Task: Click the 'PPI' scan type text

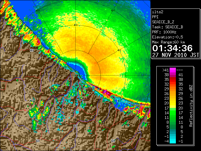Action: click(x=155, y=17)
